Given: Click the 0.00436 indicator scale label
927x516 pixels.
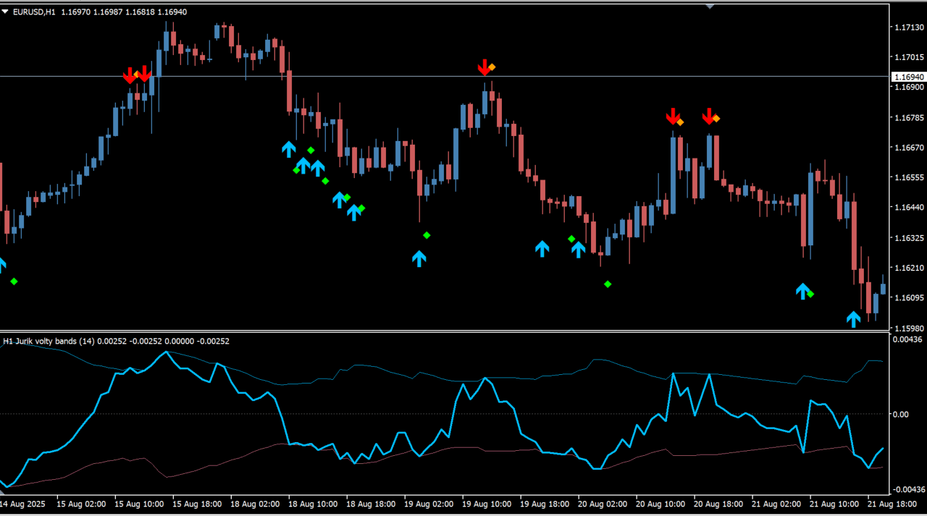Looking at the screenshot, I should click(907, 339).
